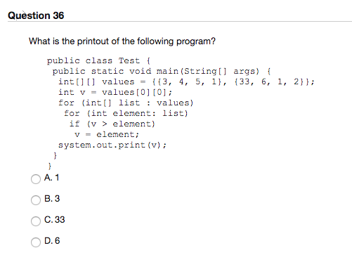This screenshot has width=352, height=267.
Task: Click the 'for (int[] list : values)' line
Action: [126, 103]
